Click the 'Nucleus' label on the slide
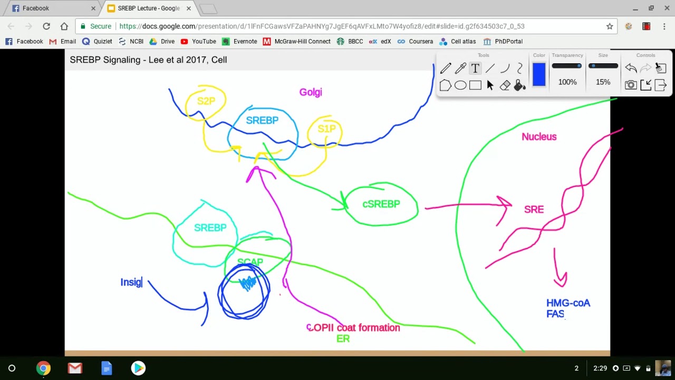The image size is (675, 380). 539,137
